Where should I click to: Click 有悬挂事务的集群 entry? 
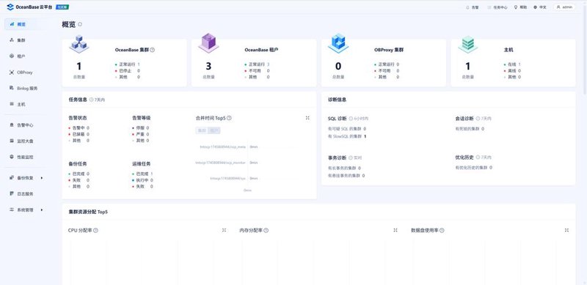(346, 175)
